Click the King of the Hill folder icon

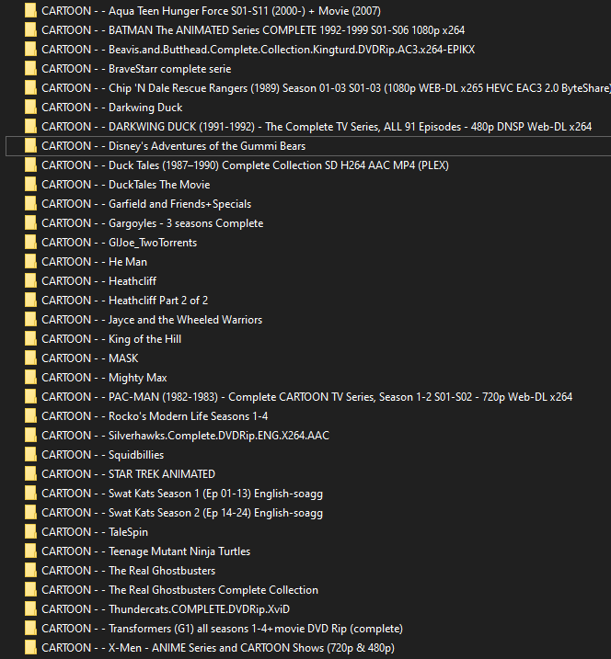tap(30, 339)
